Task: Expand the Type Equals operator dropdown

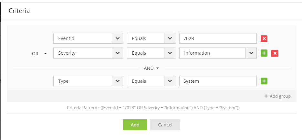Action: (170, 81)
